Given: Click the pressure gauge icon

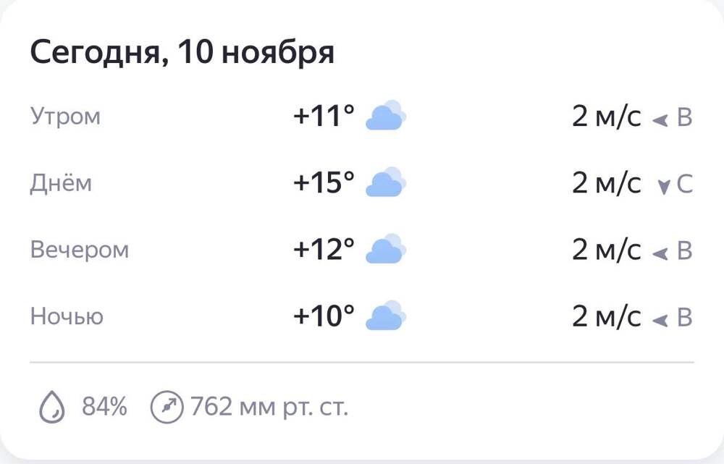Looking at the screenshot, I should coord(165,408).
